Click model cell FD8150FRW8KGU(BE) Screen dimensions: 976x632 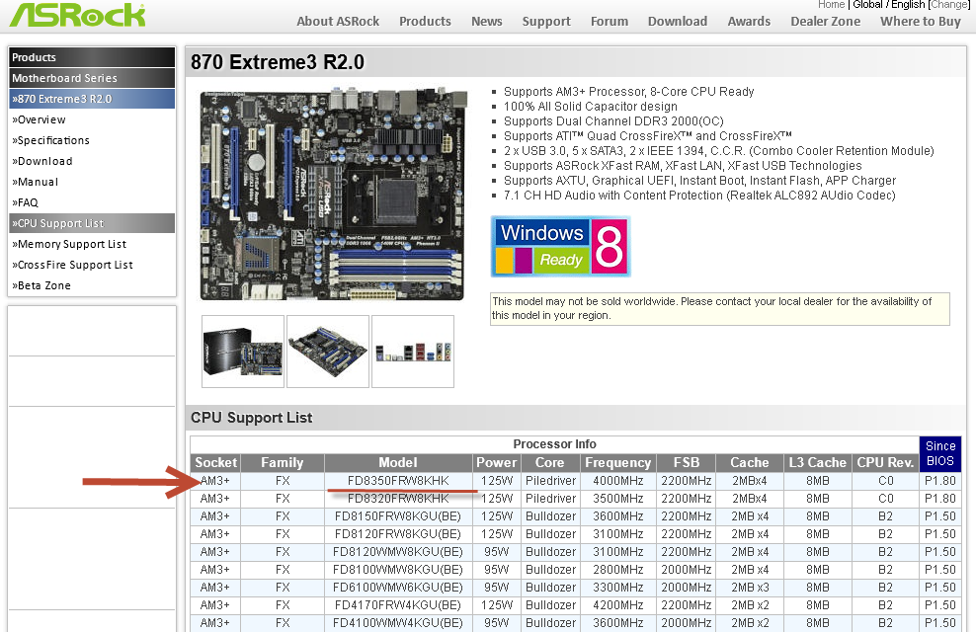pos(398,516)
